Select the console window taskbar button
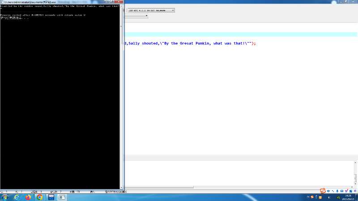Image resolution: width=358 pixels, height=201 pixels. (62, 197)
